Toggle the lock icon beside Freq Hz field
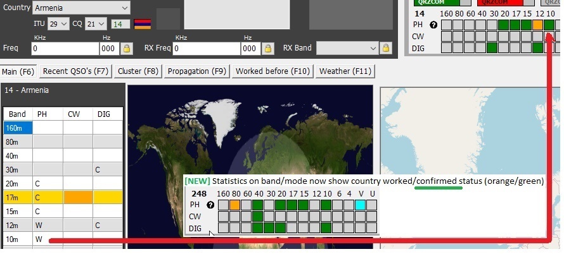 pyautogui.click(x=127, y=48)
